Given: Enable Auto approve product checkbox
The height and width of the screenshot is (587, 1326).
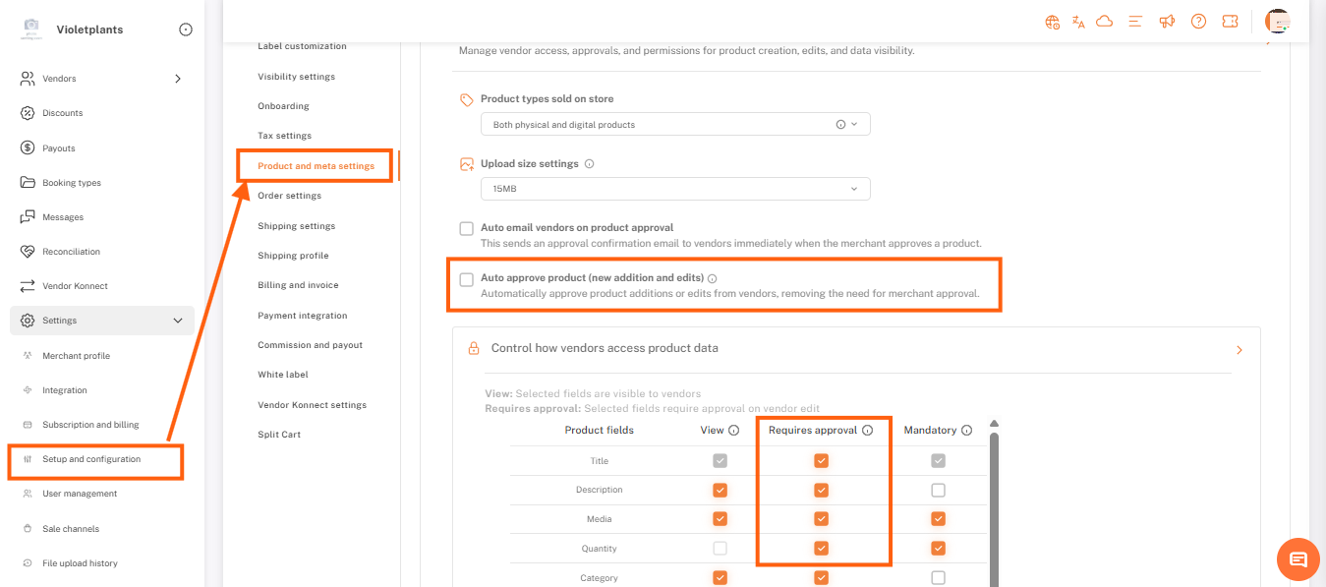Looking at the screenshot, I should coord(467,279).
